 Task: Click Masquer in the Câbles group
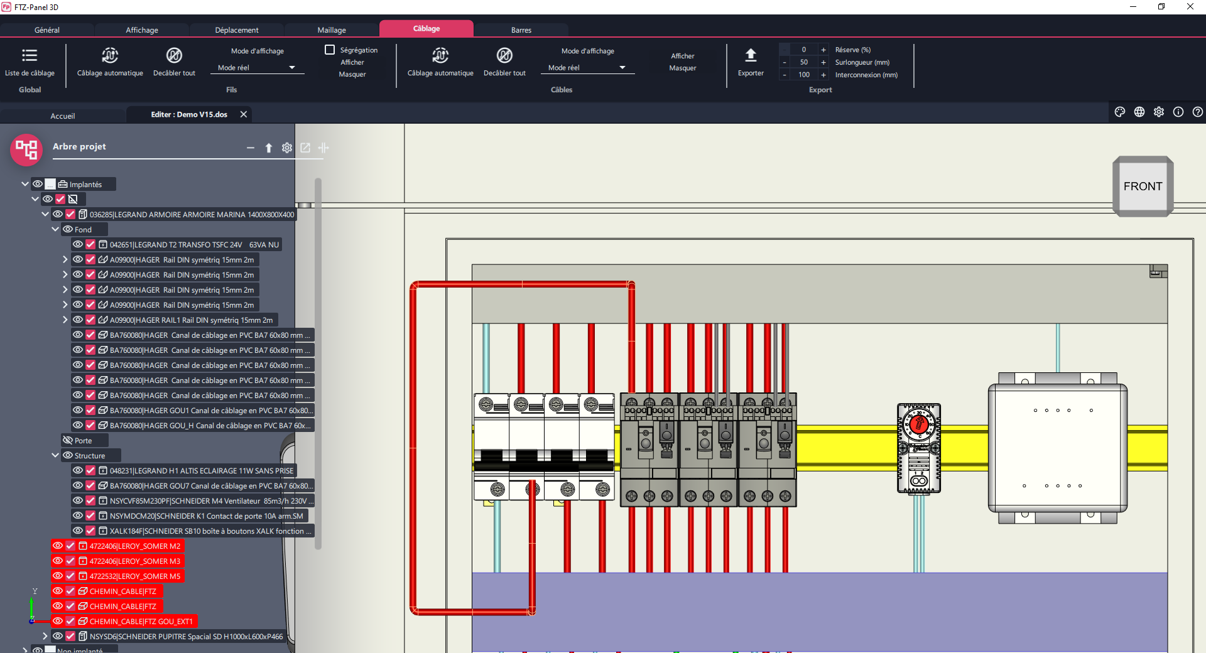682,68
